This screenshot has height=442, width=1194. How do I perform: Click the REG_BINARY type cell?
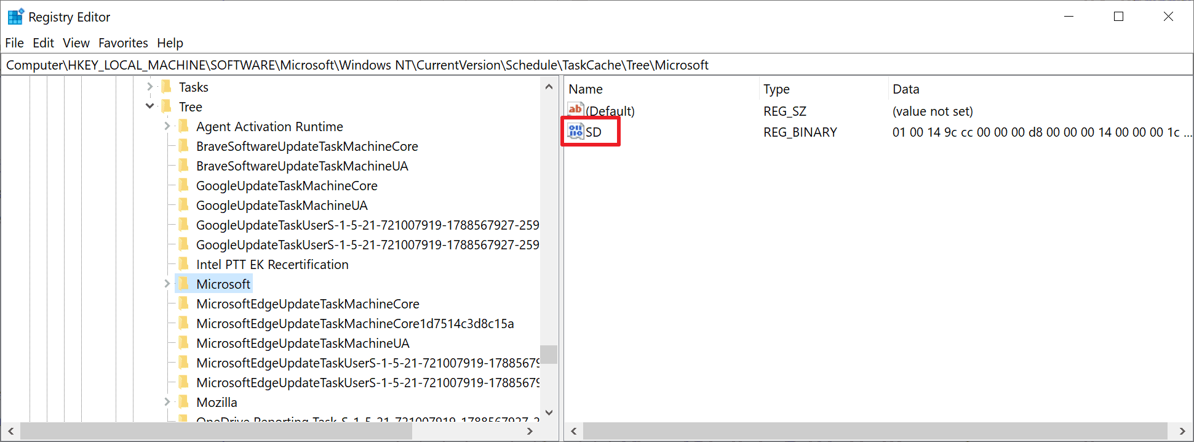click(x=800, y=132)
